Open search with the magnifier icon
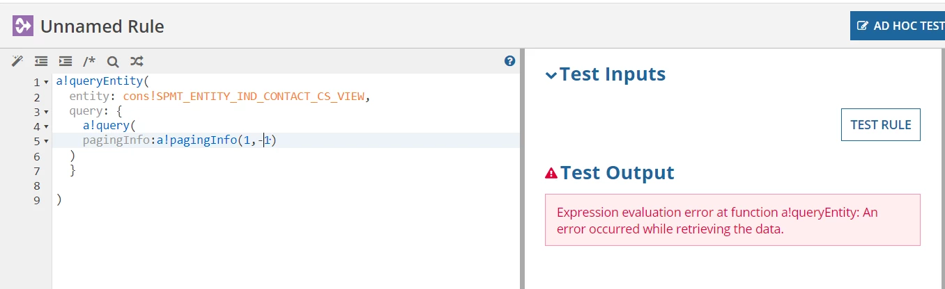 tap(113, 61)
